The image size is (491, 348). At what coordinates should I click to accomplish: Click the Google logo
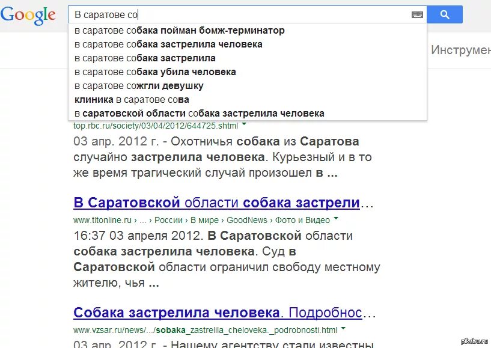pos(28,16)
